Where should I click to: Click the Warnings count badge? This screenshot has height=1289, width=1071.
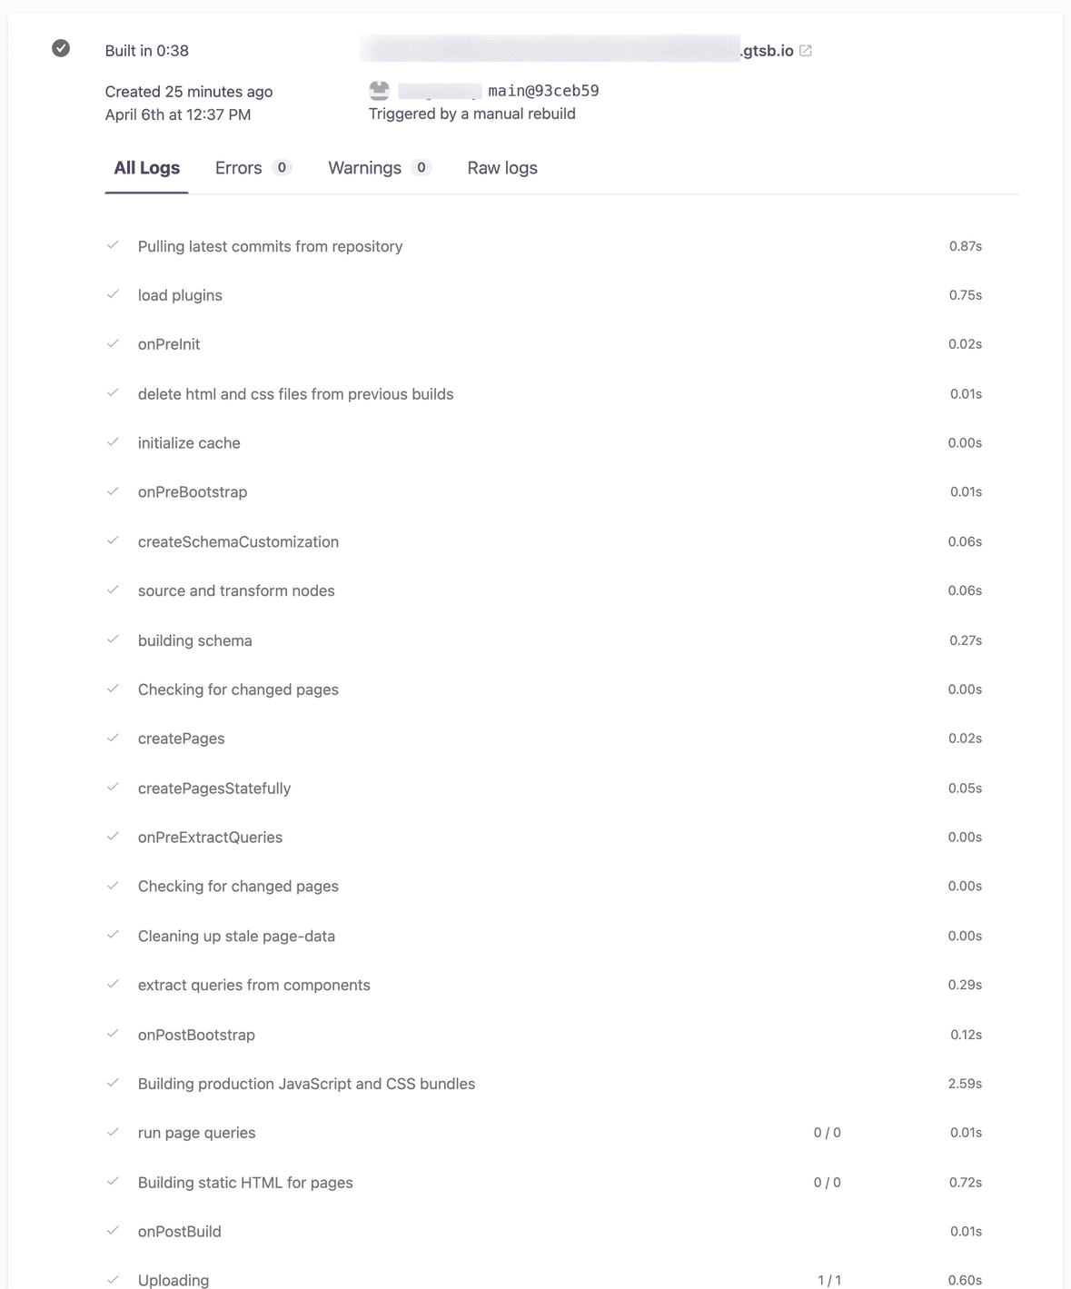point(421,167)
